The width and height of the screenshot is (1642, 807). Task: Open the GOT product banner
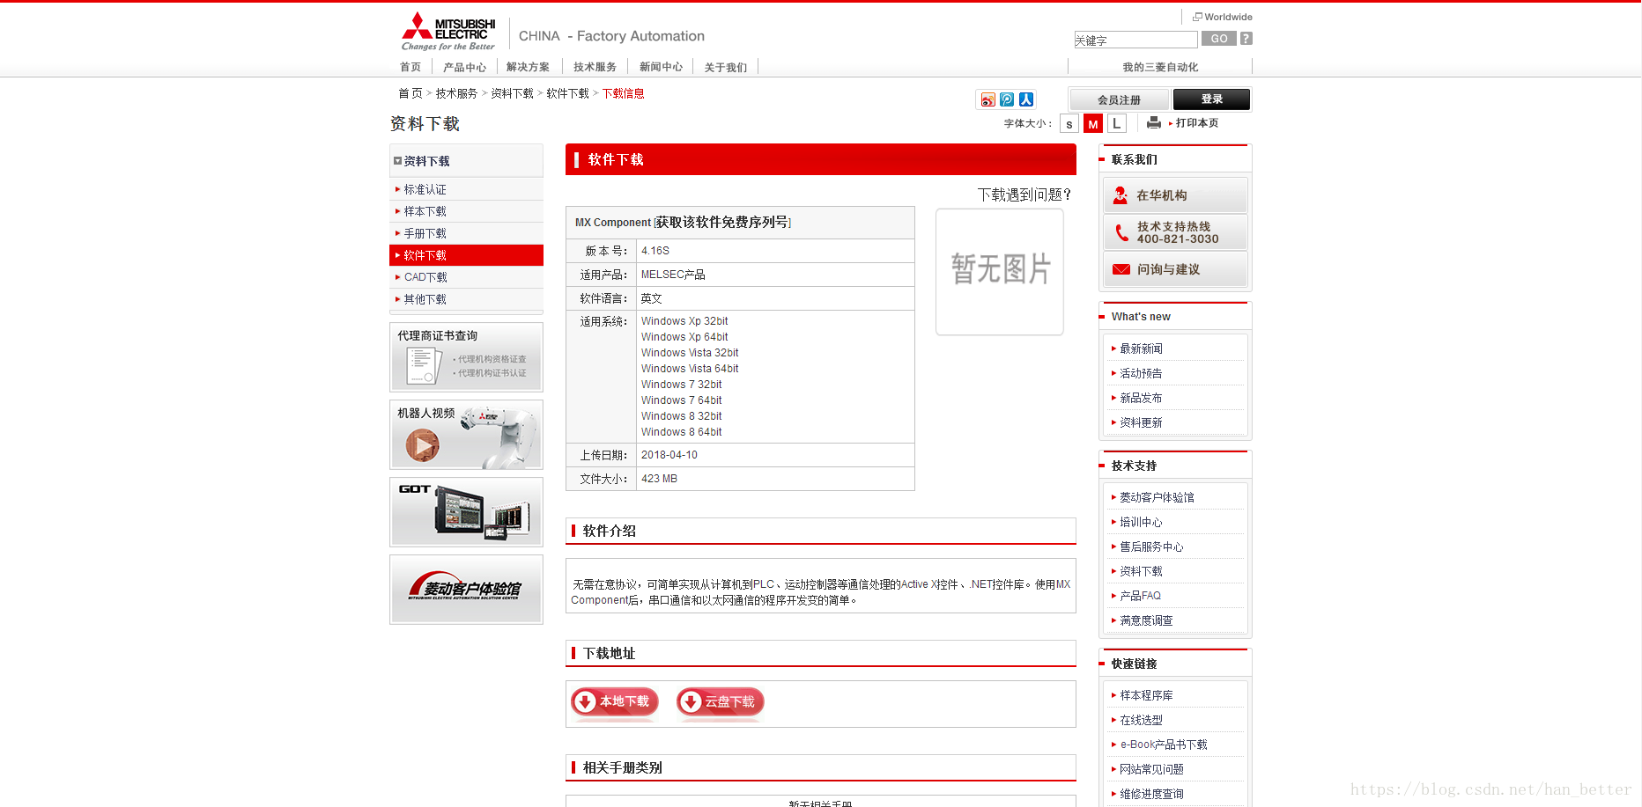tap(466, 512)
